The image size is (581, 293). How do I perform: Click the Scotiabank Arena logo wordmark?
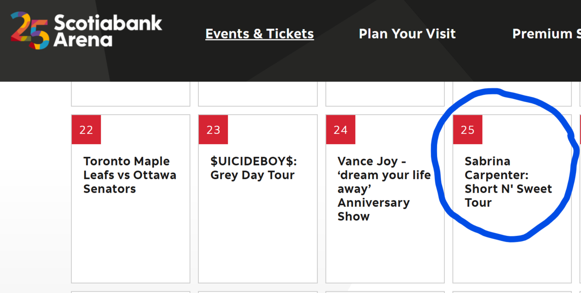pos(108,31)
